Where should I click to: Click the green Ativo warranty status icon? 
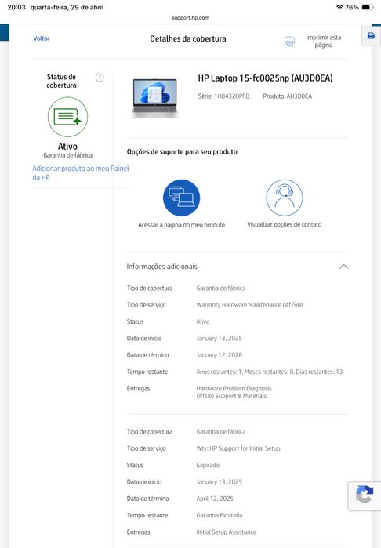coord(67,117)
